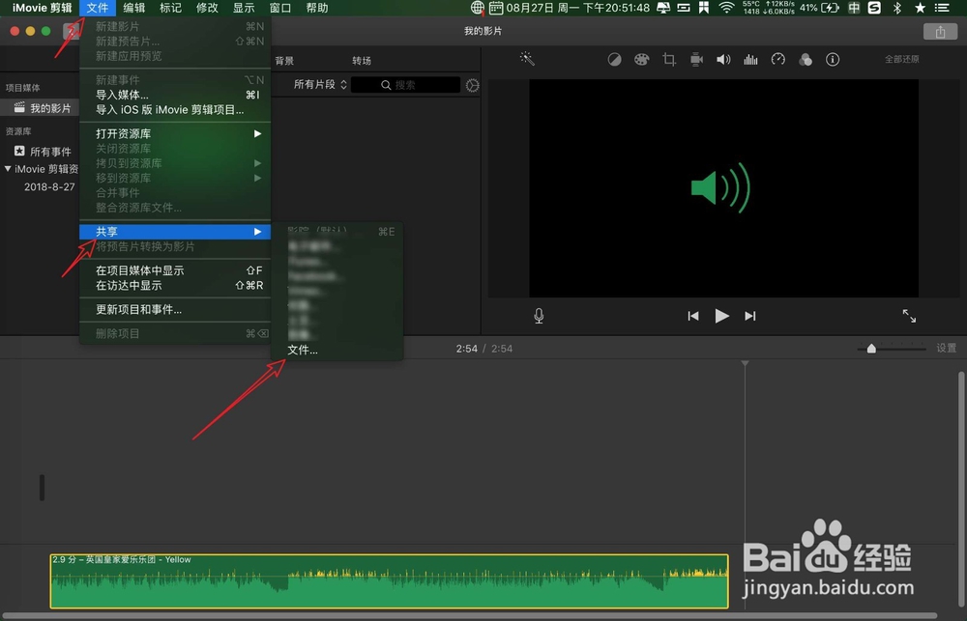Click the star icon in menu bar

pyautogui.click(x=921, y=8)
